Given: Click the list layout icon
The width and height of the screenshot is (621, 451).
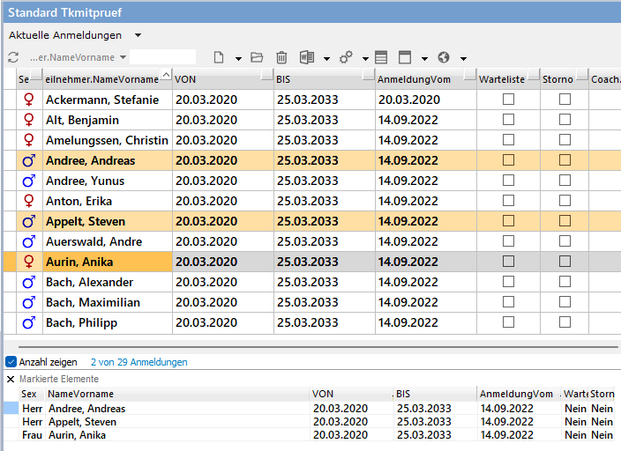Looking at the screenshot, I should pyautogui.click(x=381, y=57).
